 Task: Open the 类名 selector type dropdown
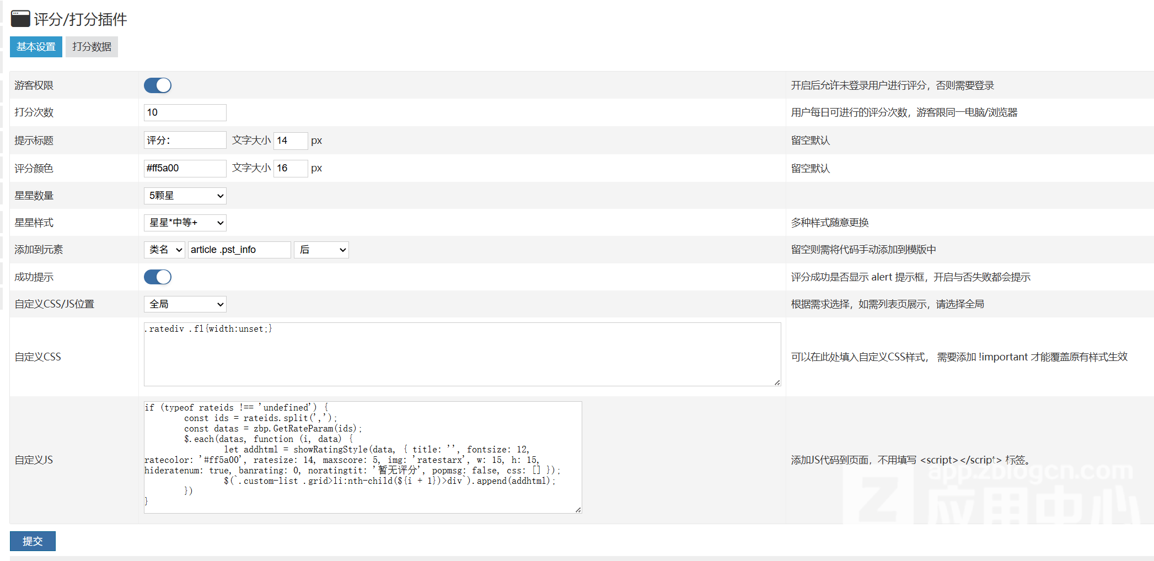[x=164, y=250]
